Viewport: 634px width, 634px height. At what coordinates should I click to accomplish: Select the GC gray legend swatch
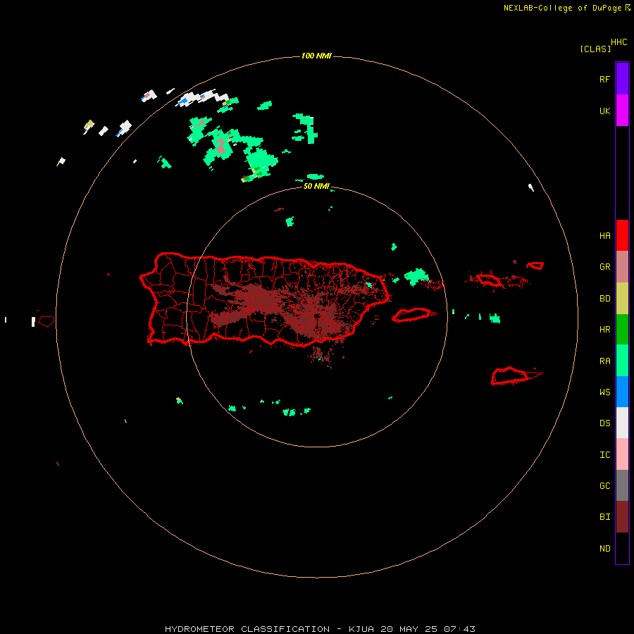coord(622,485)
